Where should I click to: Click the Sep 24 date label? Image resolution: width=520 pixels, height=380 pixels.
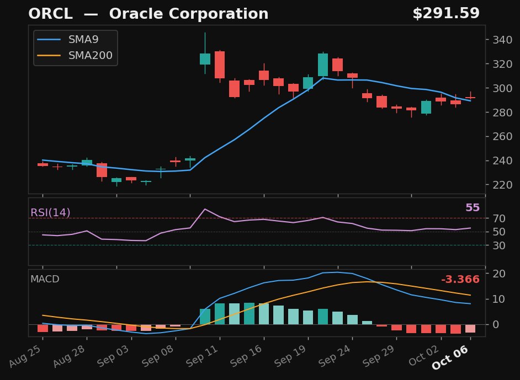click(x=335, y=356)
